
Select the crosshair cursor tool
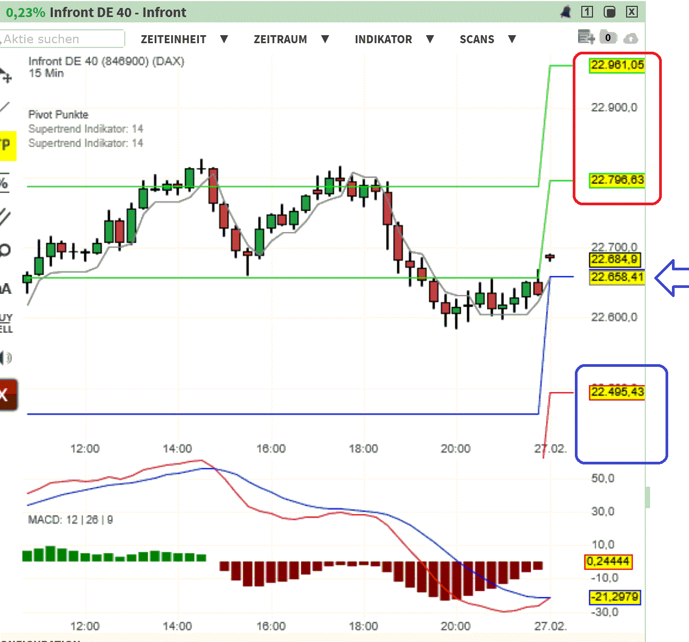(x=5, y=75)
